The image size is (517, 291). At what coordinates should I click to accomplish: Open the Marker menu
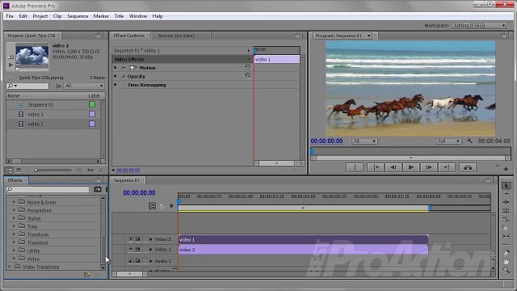(101, 16)
